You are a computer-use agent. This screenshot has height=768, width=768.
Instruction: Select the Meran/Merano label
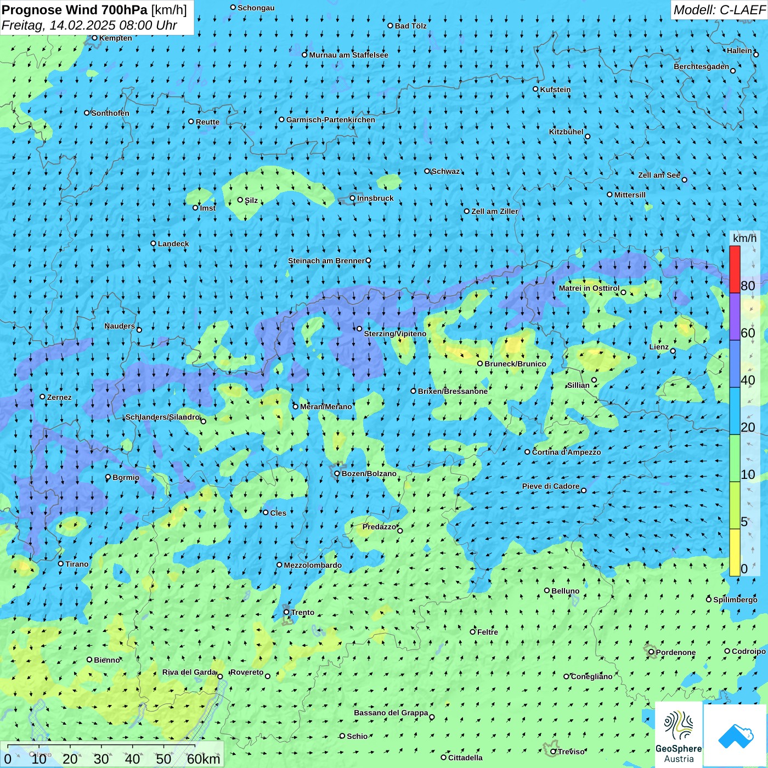click(326, 406)
